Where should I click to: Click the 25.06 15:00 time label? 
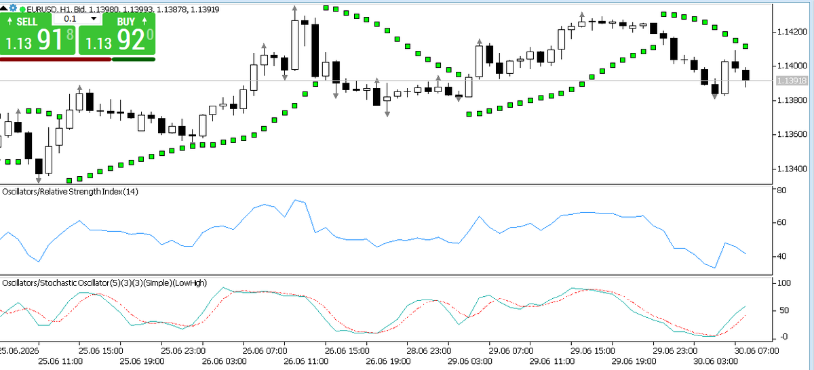click(101, 351)
